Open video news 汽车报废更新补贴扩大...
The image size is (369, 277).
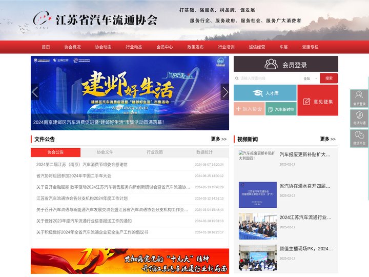click(305, 154)
